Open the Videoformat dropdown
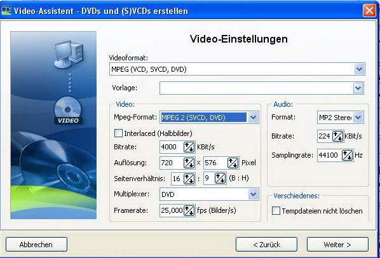The height and width of the screenshot is (258, 380). point(359,69)
